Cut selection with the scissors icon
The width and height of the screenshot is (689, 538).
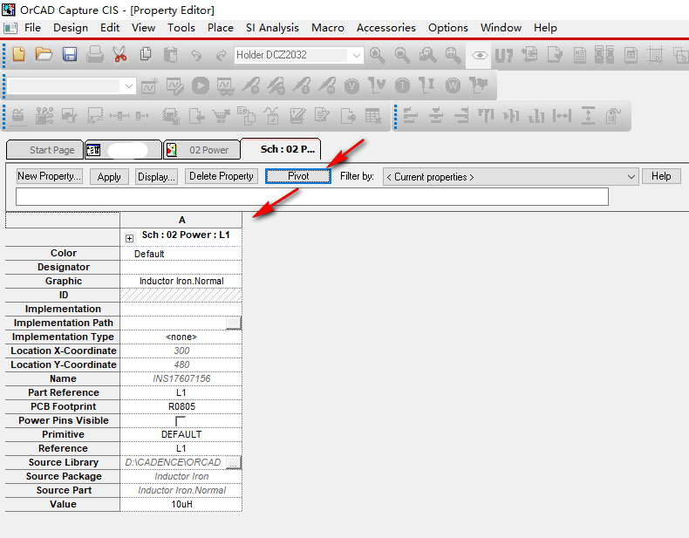(119, 55)
